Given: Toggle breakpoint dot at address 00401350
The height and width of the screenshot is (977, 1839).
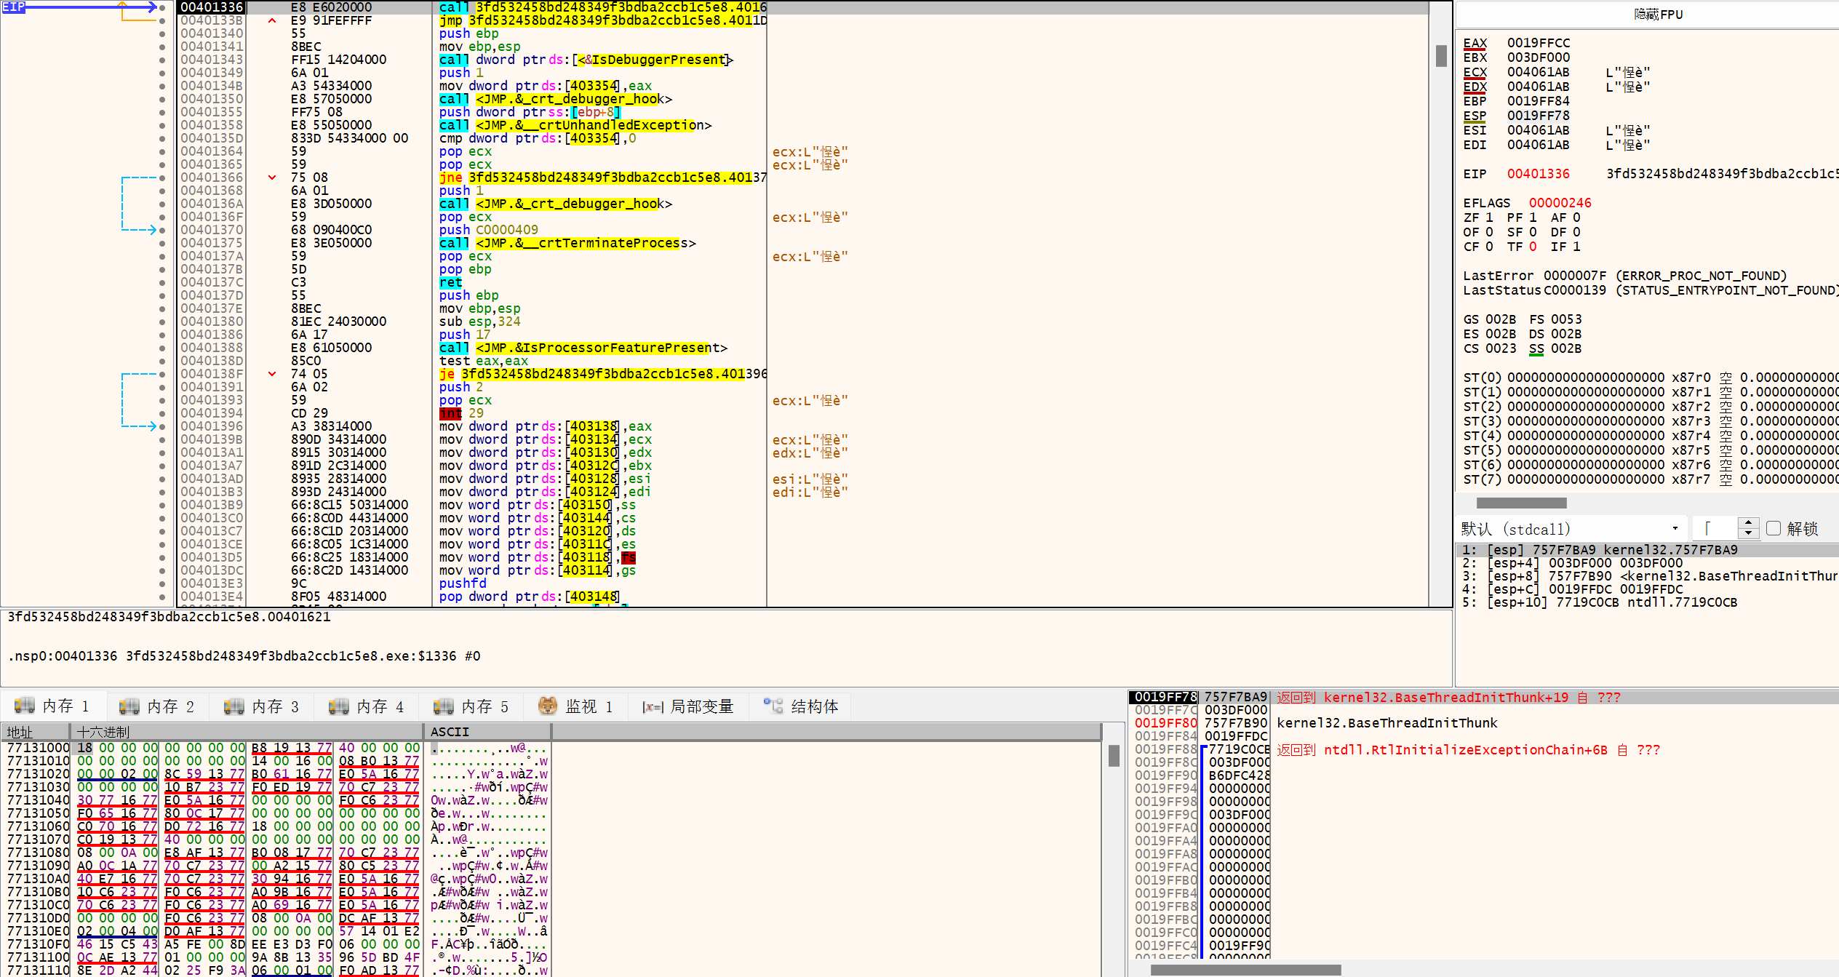Looking at the screenshot, I should pyautogui.click(x=162, y=99).
